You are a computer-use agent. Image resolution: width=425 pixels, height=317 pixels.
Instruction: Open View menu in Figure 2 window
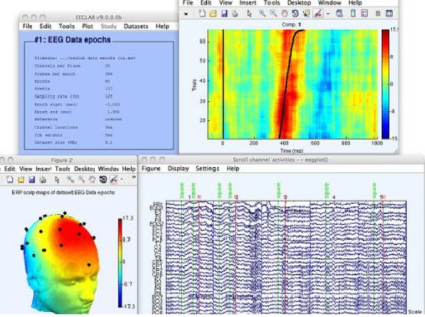point(25,169)
